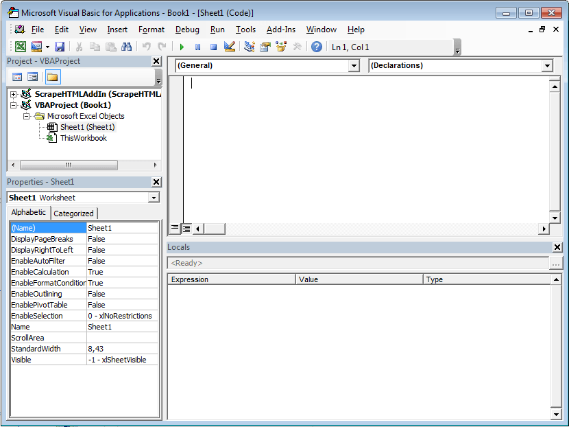Click the Visual Basic icon beside File menu
This screenshot has width=569, height=427.
(x=20, y=30)
